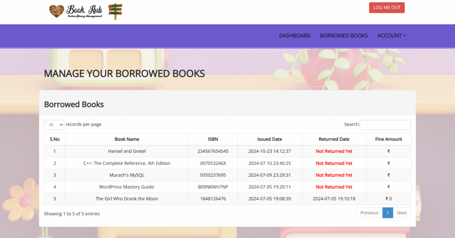
Task: Click fine amount ₹ 0
Action: (388, 199)
